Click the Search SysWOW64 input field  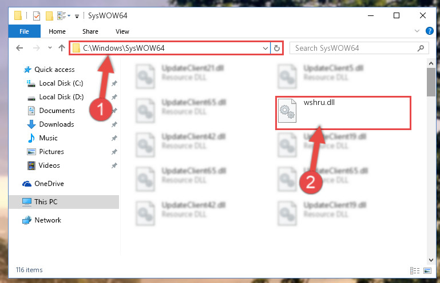pos(355,48)
